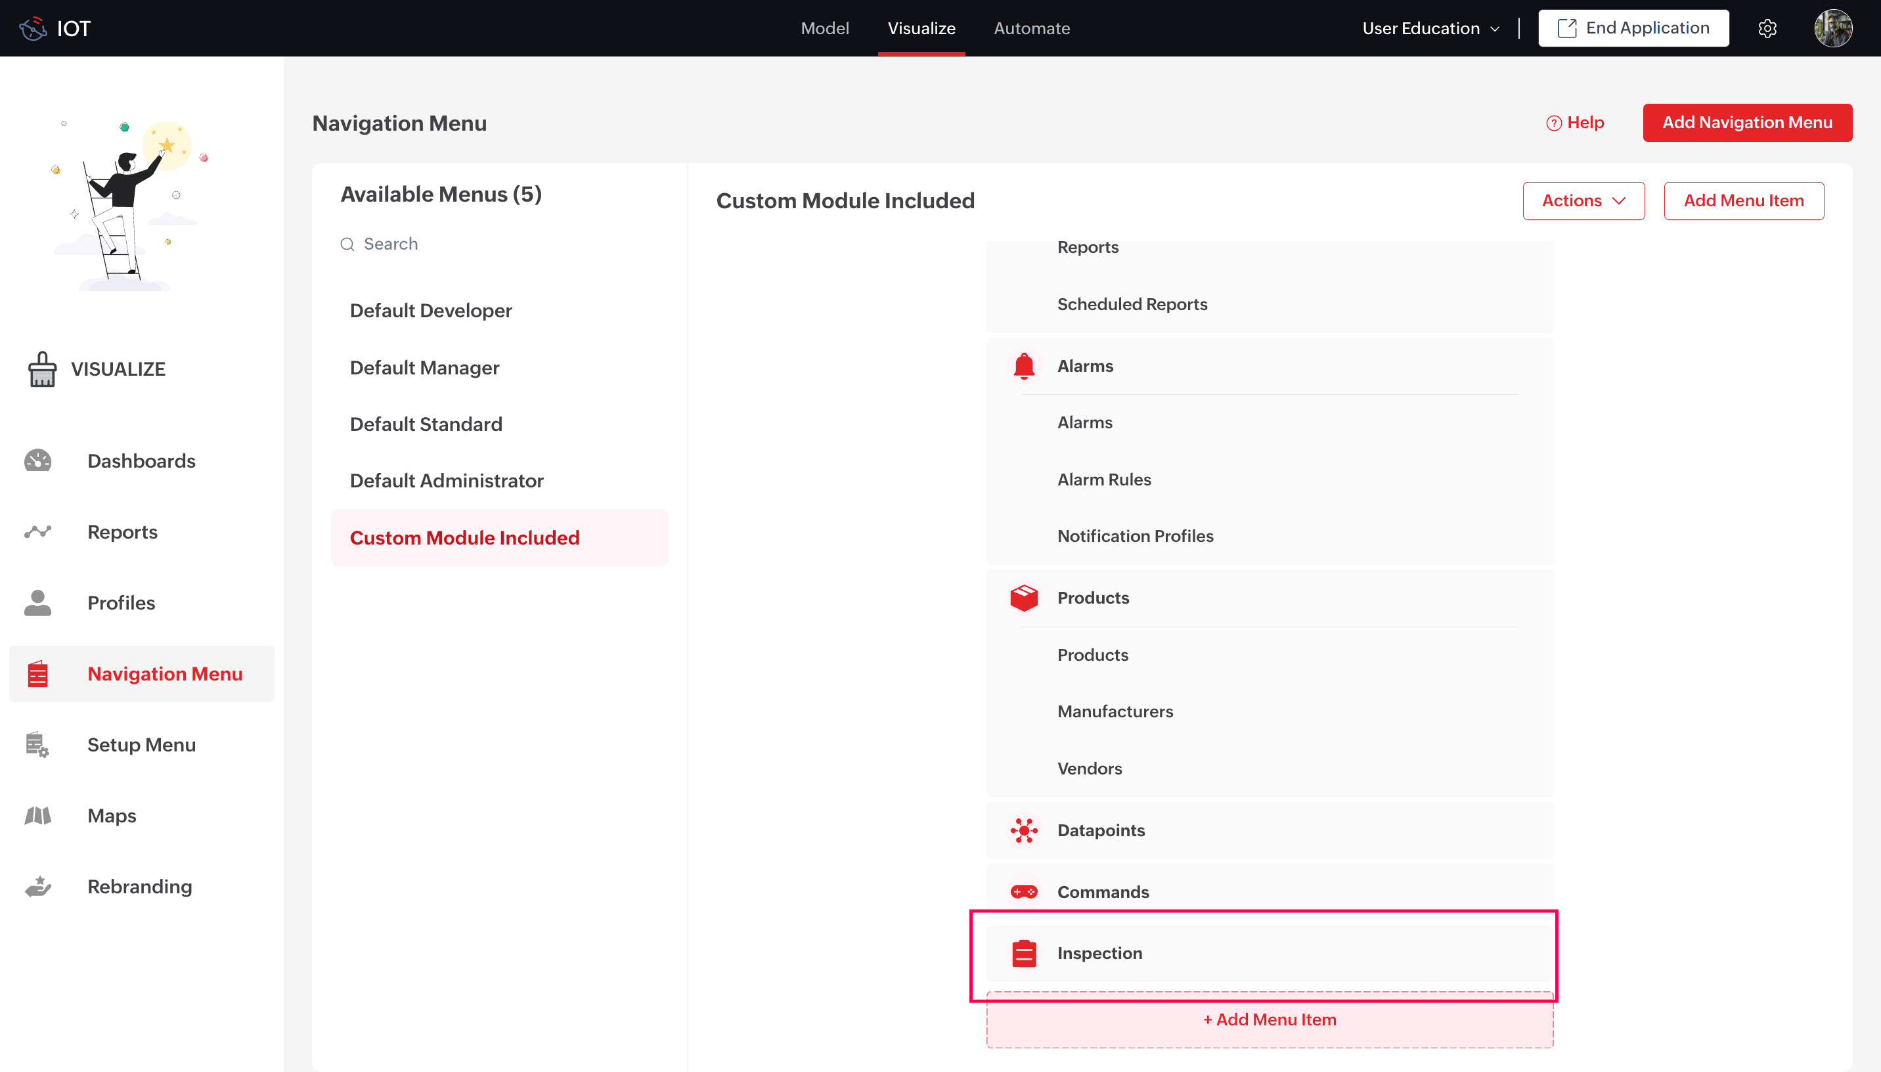The width and height of the screenshot is (1881, 1072).
Task: Expand the User Education dropdown
Action: click(x=1430, y=28)
